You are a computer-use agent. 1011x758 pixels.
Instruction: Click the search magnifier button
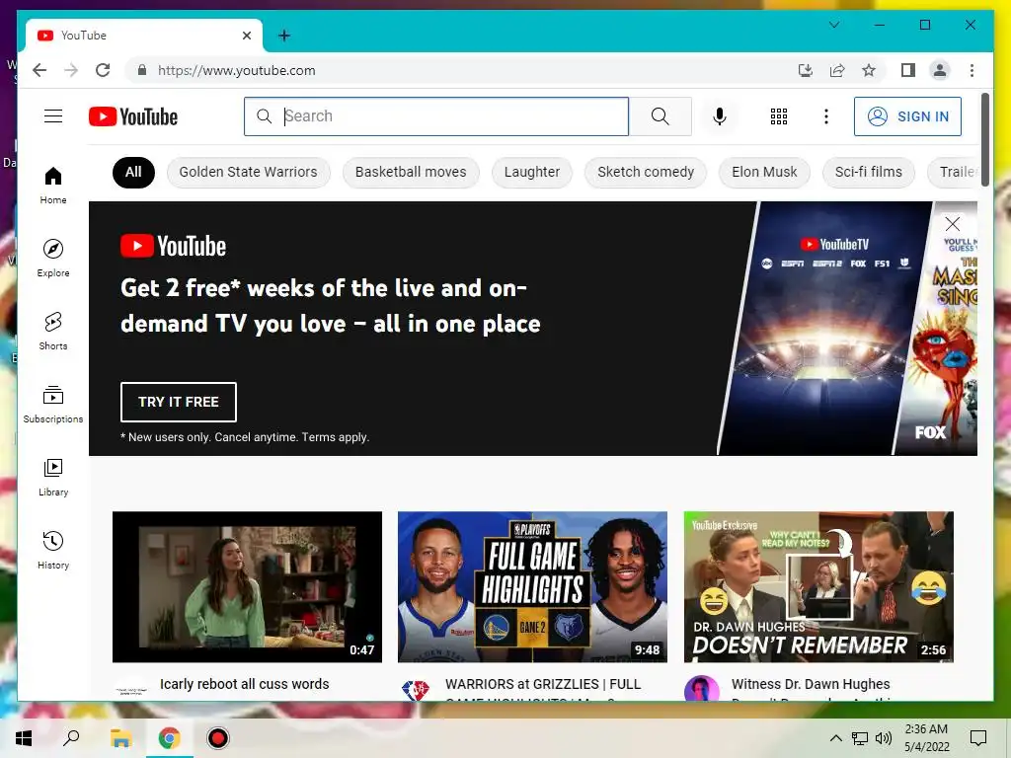[x=660, y=116]
